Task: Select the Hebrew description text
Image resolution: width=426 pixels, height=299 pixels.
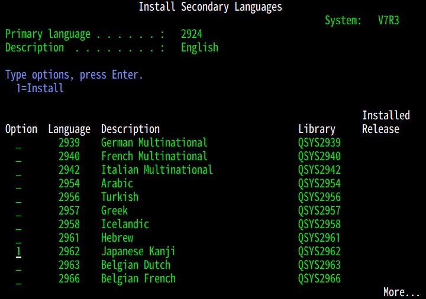Action: [117, 238]
